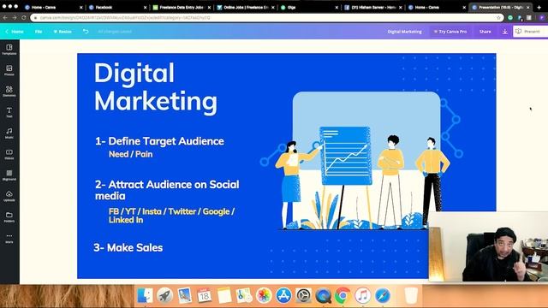The width and height of the screenshot is (548, 308).
Task: Click the Share button
Action: click(485, 32)
